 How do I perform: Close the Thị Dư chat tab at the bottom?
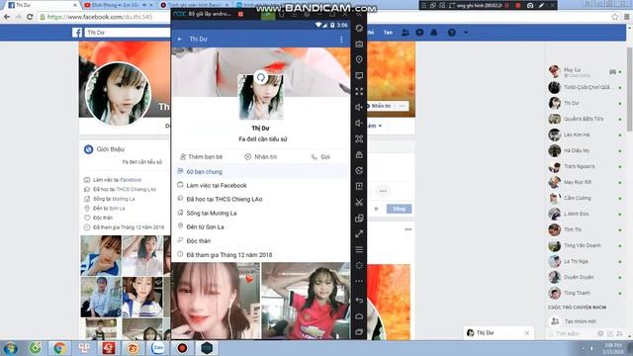pos(527,333)
